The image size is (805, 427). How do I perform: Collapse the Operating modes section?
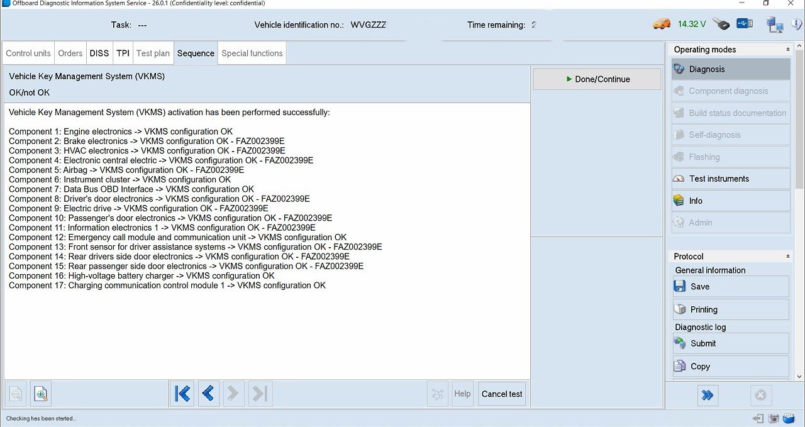tap(788, 49)
